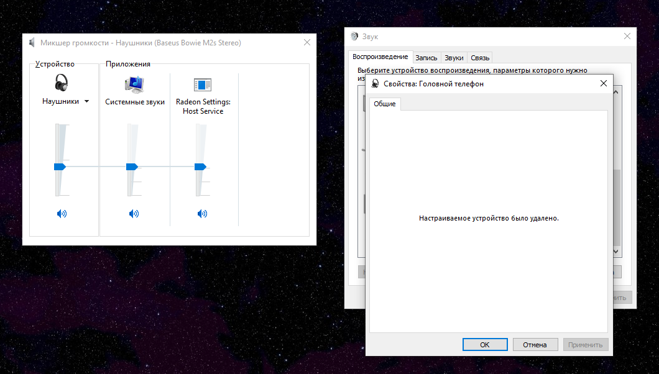
Task: Mute the Наушники device volume
Action: click(61, 214)
